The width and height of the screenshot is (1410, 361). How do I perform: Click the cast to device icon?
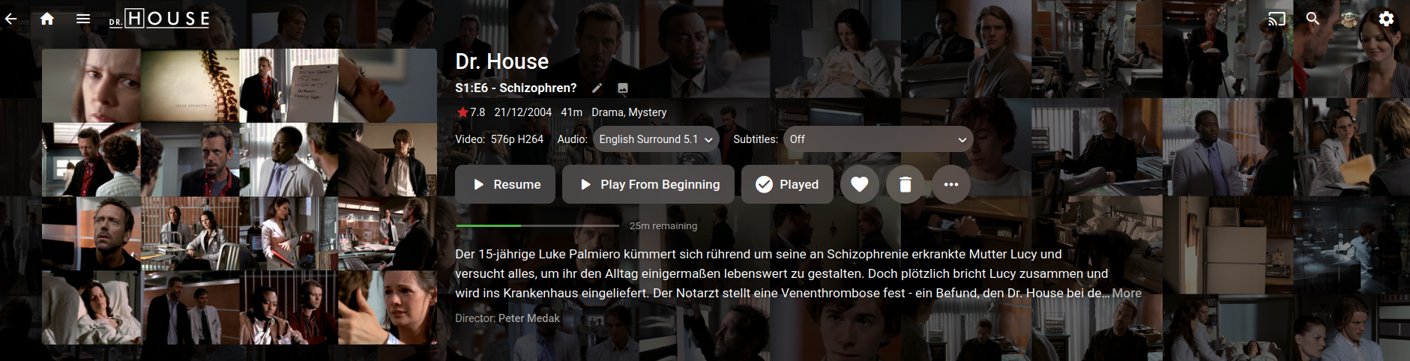click(1277, 19)
